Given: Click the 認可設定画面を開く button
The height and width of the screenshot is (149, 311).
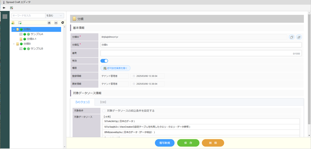Looking at the screenshot, I should (x=115, y=68).
